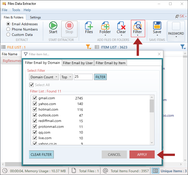Screen dimensions: 188x175
Task: Select Custom Data radio option
Action: [8, 35]
